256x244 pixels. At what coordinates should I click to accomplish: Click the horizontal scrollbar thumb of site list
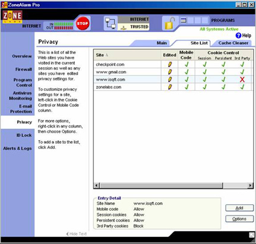[162, 185]
